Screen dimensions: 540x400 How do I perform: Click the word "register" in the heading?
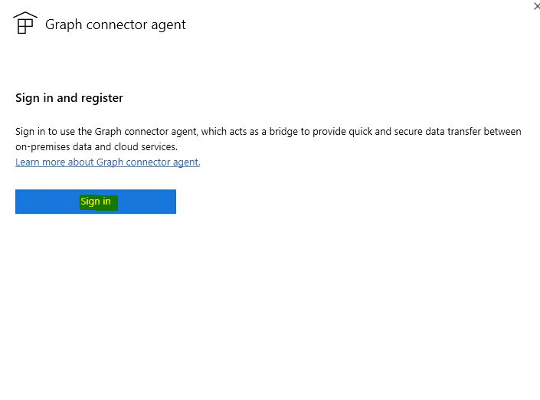click(102, 98)
